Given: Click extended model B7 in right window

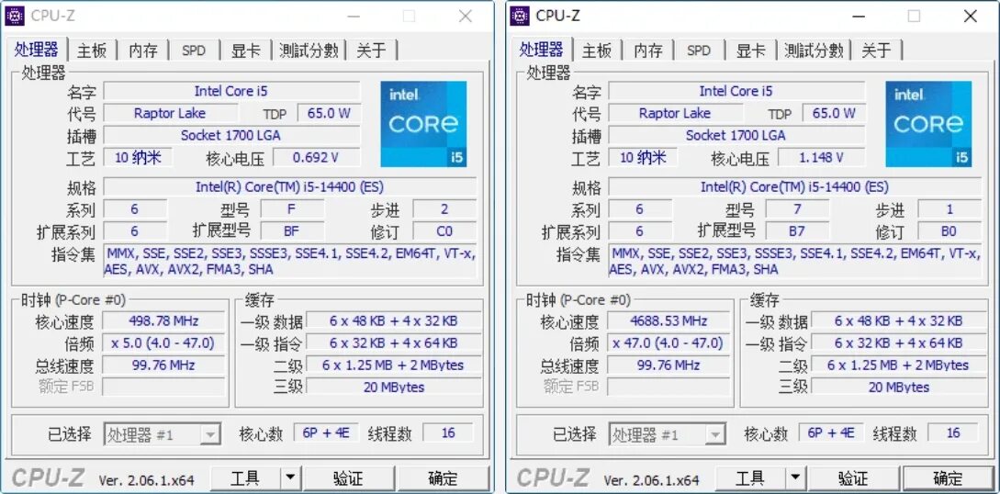Looking at the screenshot, I should 796,230.
